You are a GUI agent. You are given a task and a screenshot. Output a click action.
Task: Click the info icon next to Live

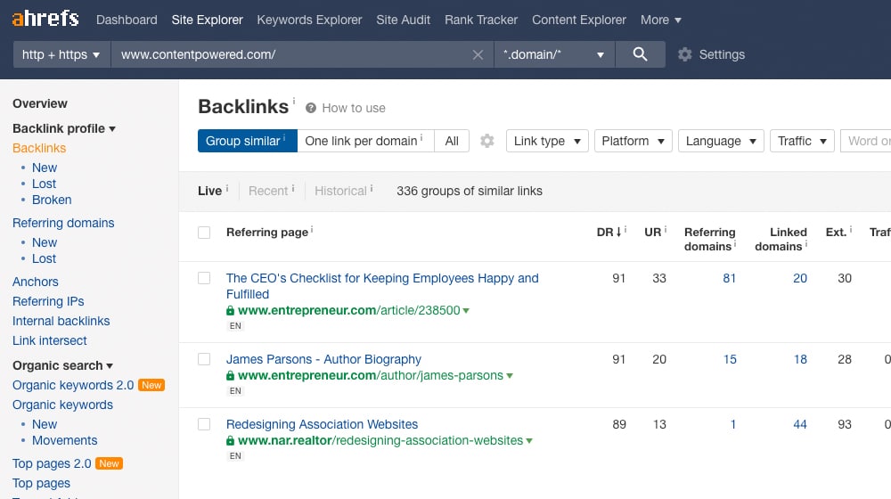[227, 188]
